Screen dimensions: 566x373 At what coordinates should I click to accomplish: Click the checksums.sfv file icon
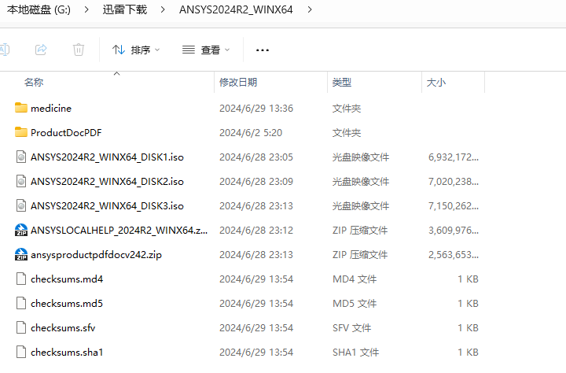tap(21, 327)
